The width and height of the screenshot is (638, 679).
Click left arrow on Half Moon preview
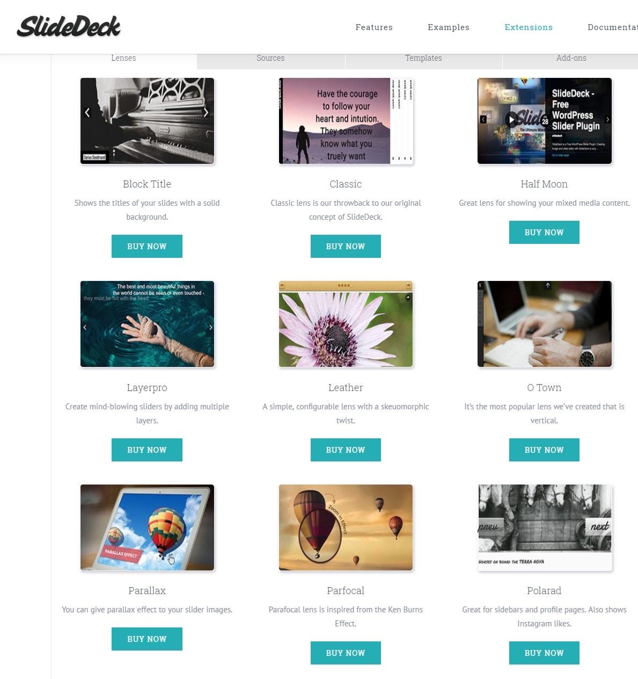483,119
